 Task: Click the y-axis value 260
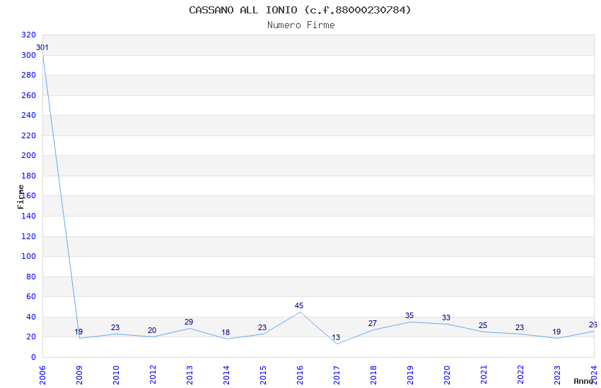click(29, 95)
